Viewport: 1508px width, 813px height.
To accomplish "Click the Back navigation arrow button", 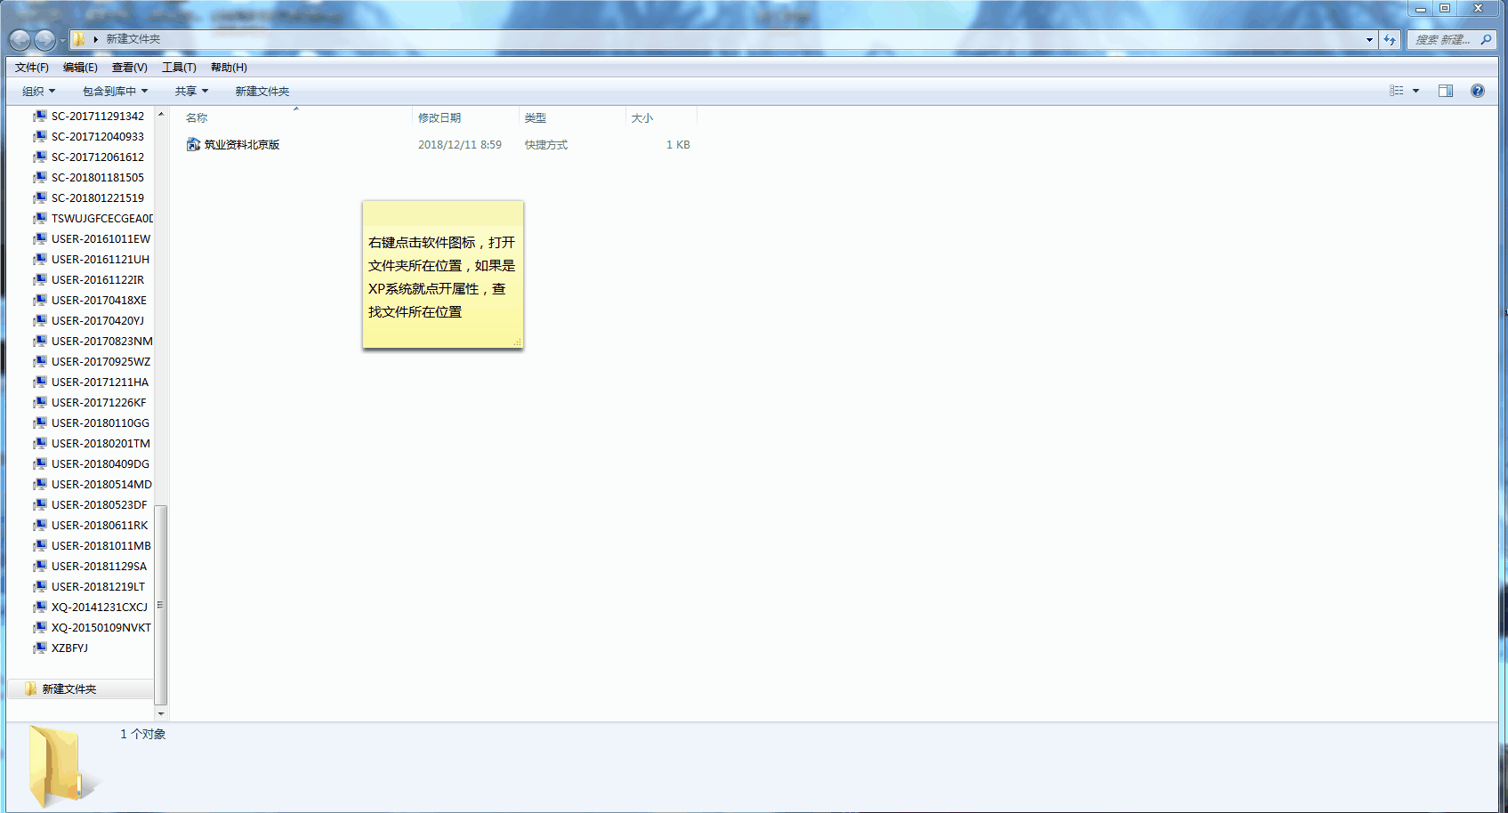I will coord(20,40).
